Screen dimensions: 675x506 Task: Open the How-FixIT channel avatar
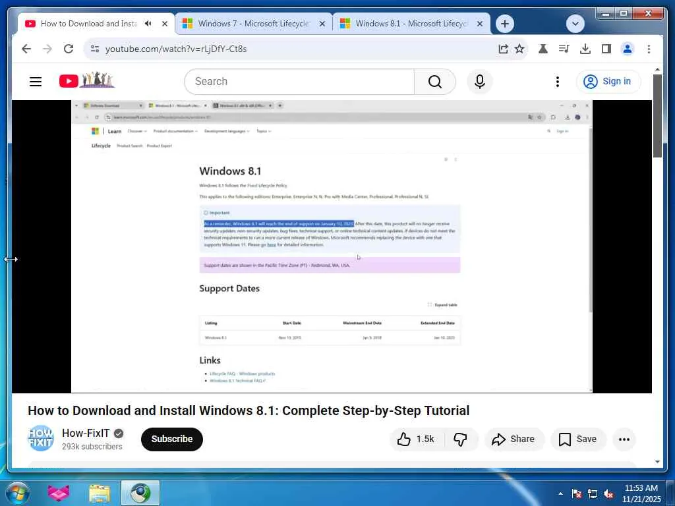40,438
